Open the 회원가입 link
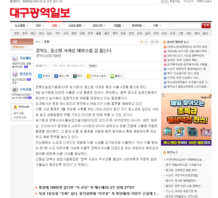The width and height of the screenshot is (218, 198). (175, 1)
